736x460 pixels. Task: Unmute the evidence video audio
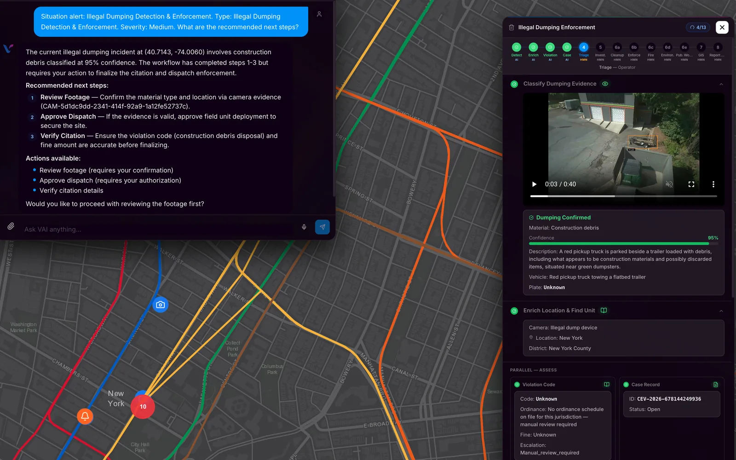click(669, 184)
